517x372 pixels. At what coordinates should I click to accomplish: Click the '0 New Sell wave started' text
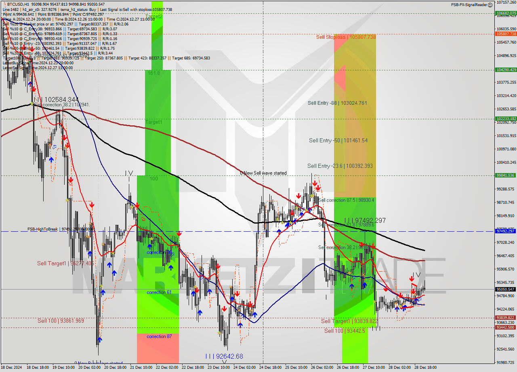click(x=263, y=173)
